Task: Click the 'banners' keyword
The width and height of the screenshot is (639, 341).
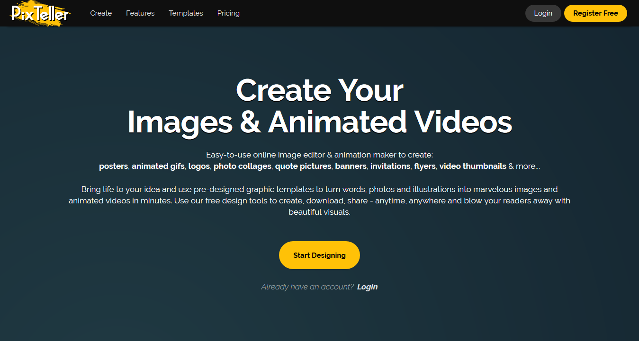Action: click(351, 166)
